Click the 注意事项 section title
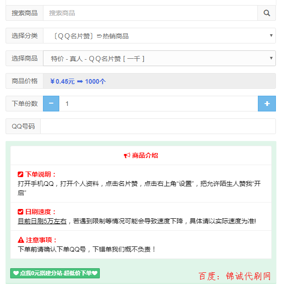The height and width of the screenshot is (289, 281). point(41,240)
